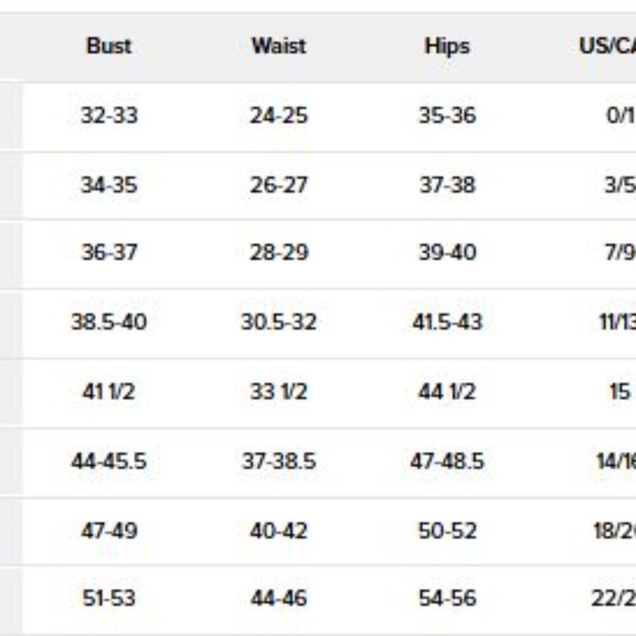Click the US/CA size 15 cell
636x636 pixels.
tap(619, 392)
